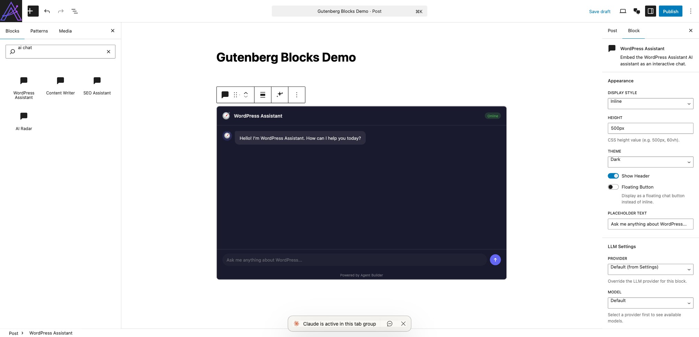This screenshot has width=699, height=337.
Task: Open the Document Overview list icon
Action: tap(75, 11)
